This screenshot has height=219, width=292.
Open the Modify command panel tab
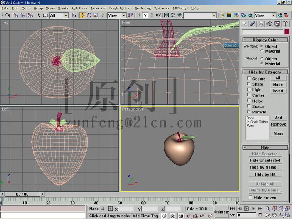(253, 24)
